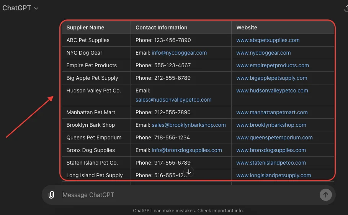Click the info@bronxdogsupplies.com email link
348x215 pixels.
tap(187, 150)
